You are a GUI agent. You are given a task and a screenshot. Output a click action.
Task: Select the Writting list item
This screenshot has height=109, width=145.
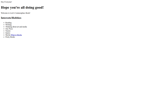8,25
